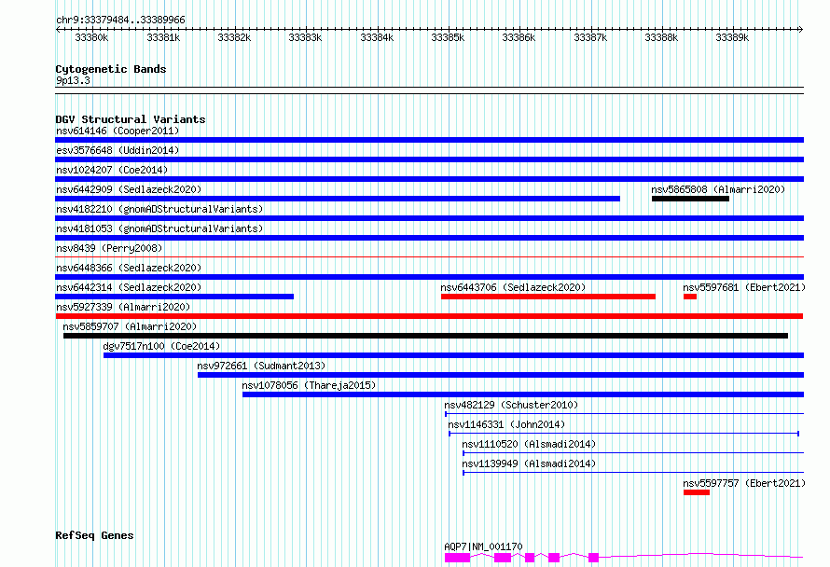Click the first magenta AQP7 exon block

click(x=457, y=558)
